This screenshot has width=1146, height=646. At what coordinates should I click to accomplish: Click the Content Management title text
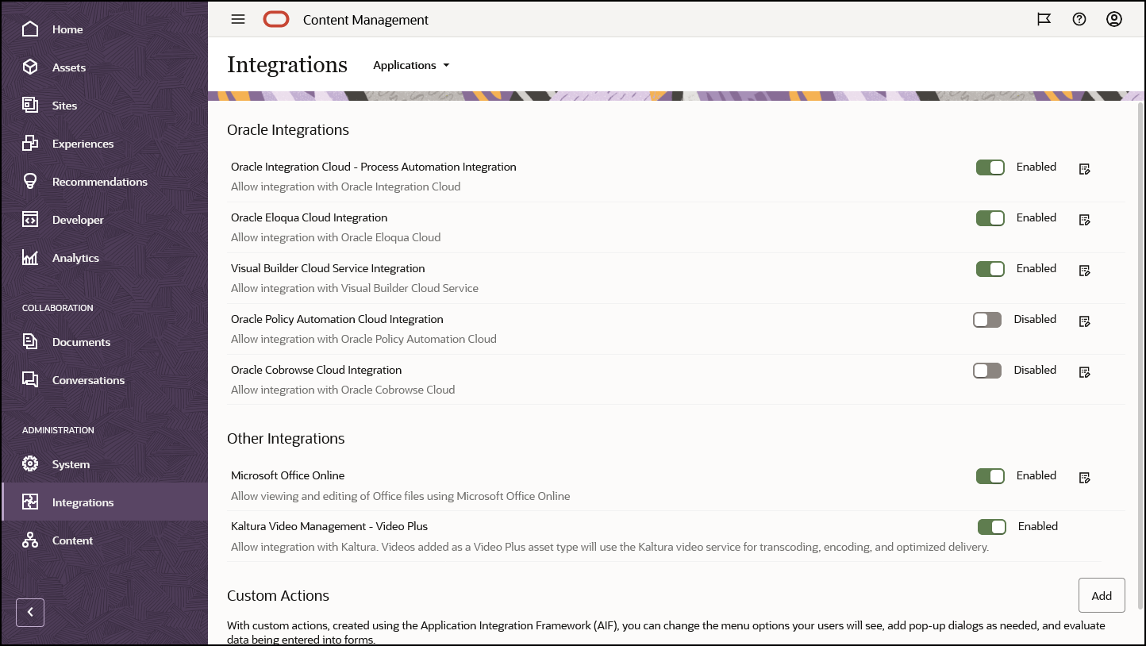click(366, 20)
